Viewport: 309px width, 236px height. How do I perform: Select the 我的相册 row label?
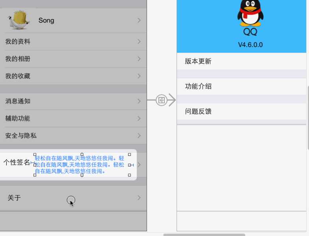pyautogui.click(x=18, y=59)
